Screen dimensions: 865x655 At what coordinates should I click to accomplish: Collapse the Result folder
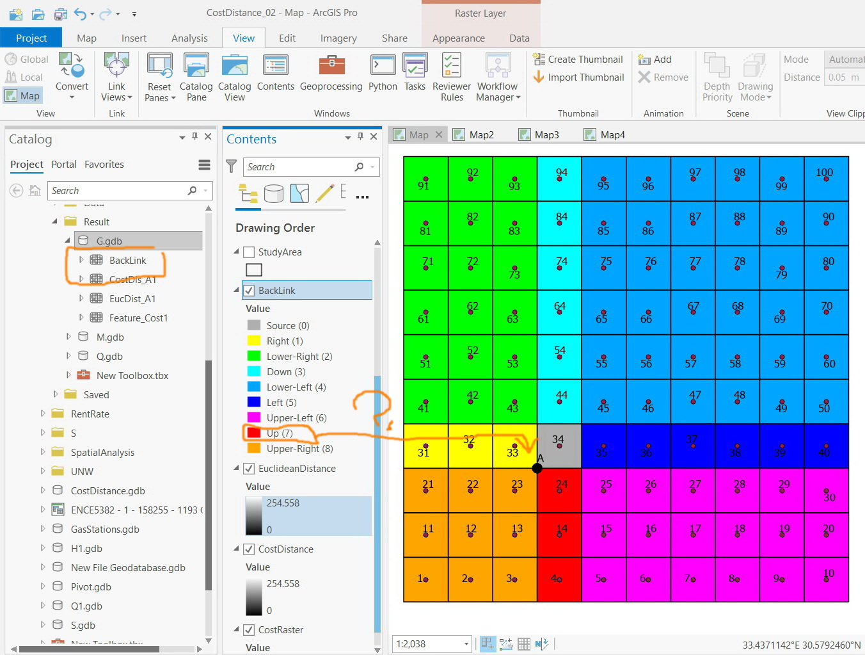(x=55, y=222)
